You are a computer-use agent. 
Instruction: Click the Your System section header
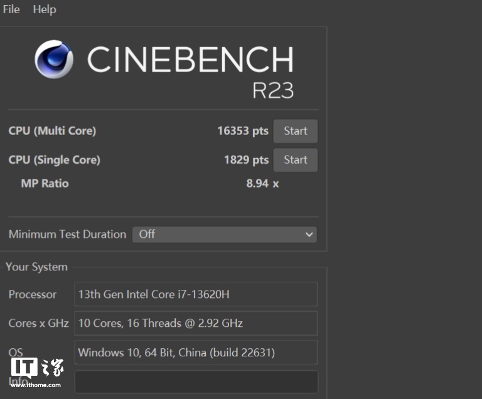click(36, 267)
